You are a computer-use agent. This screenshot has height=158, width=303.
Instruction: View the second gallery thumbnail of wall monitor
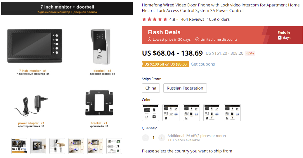38,146
